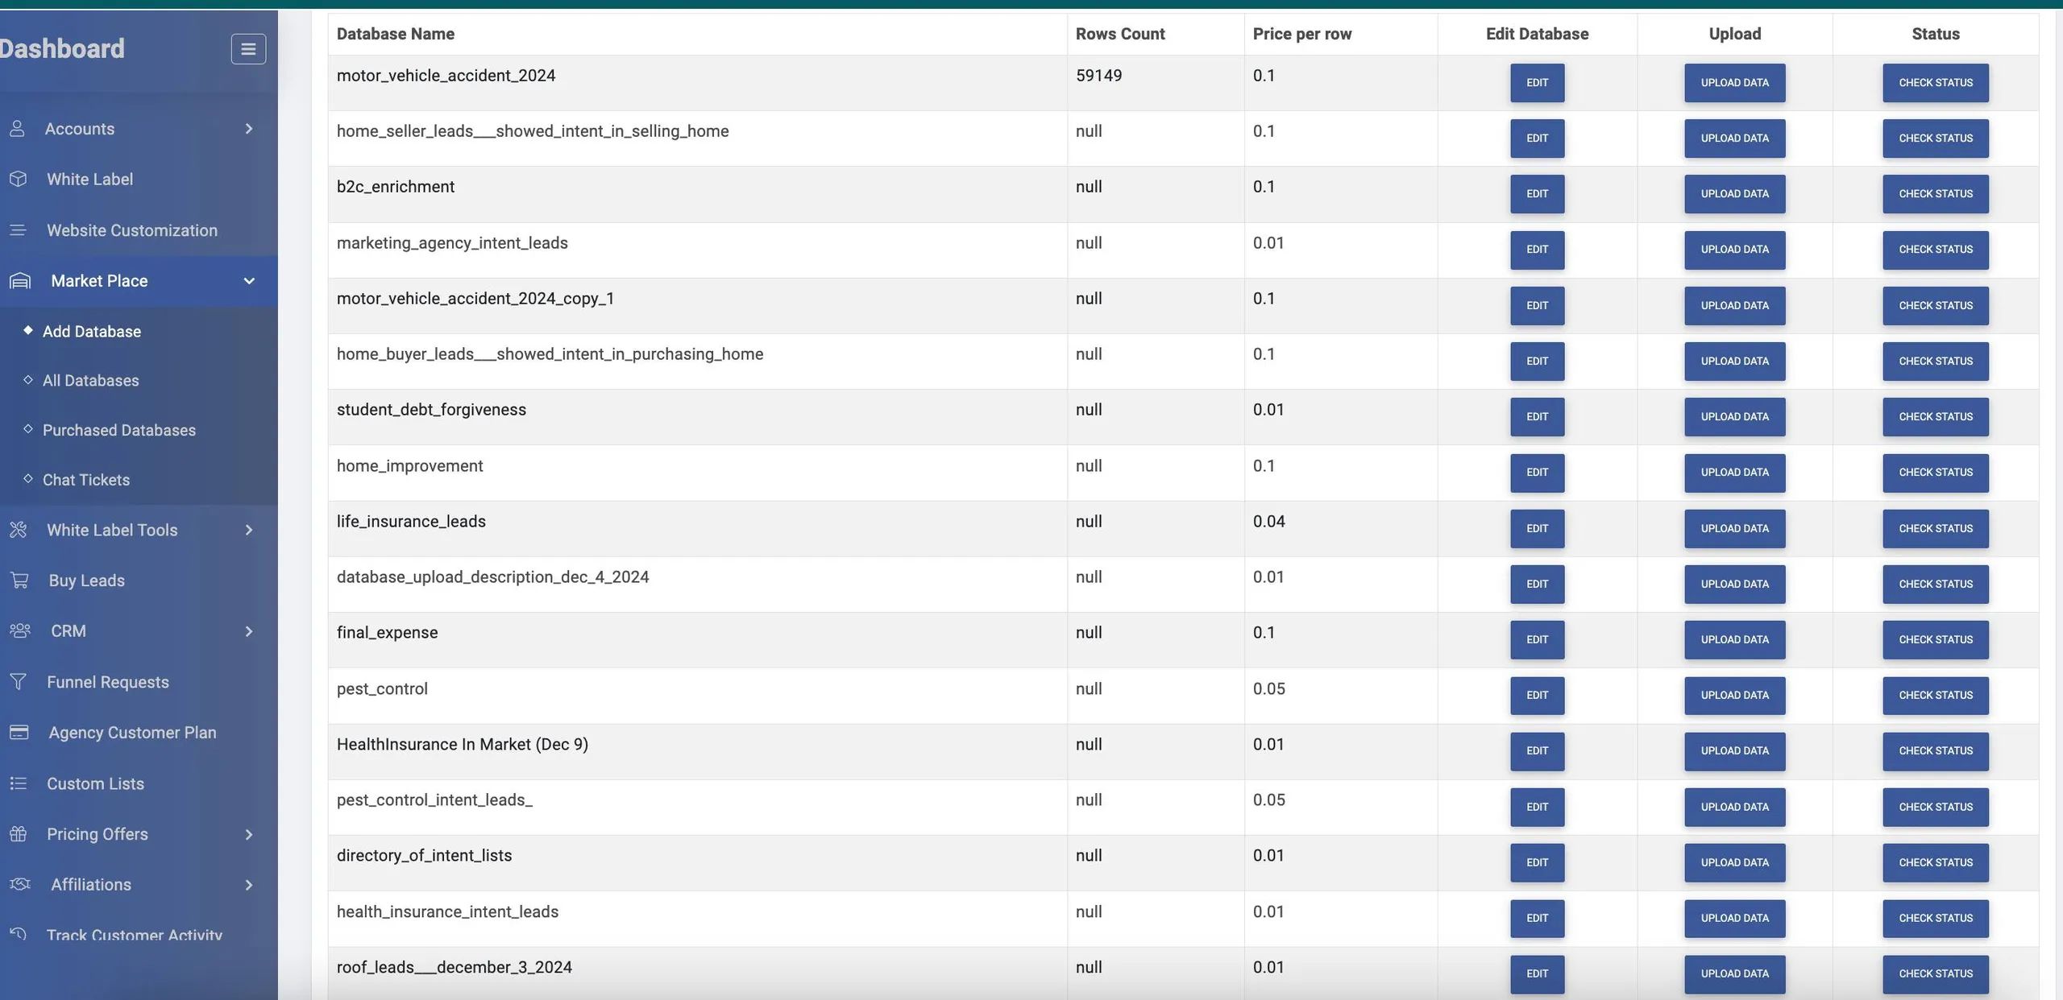Open Purchased Databases submenu item
2063x1000 pixels.
point(118,430)
